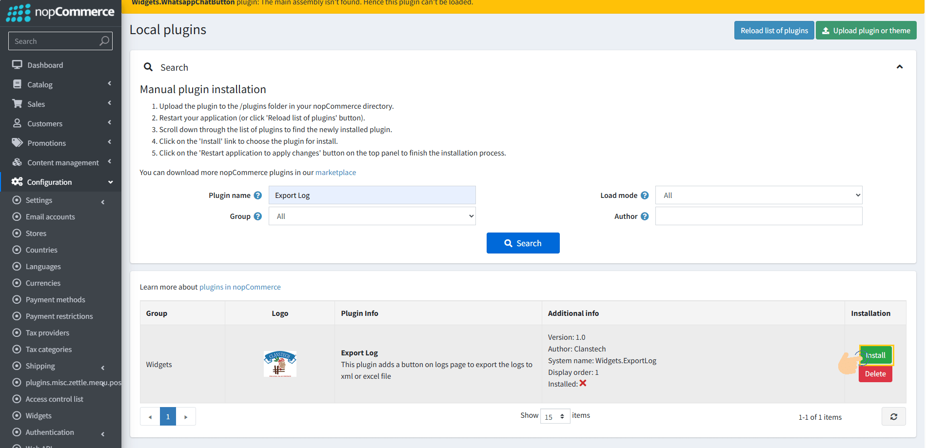Click the Group field help icon

click(x=258, y=216)
